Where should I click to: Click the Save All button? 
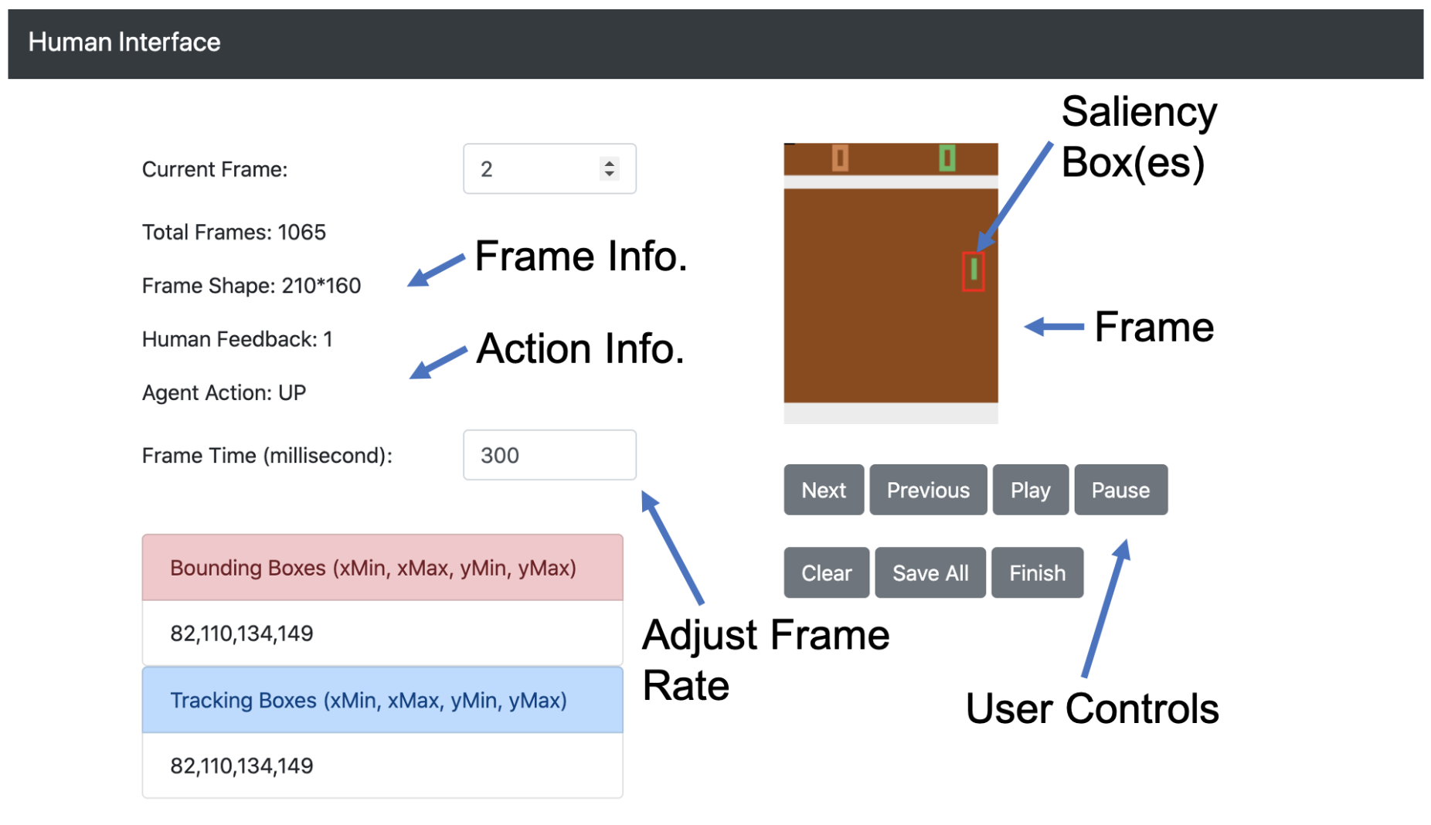click(x=930, y=572)
